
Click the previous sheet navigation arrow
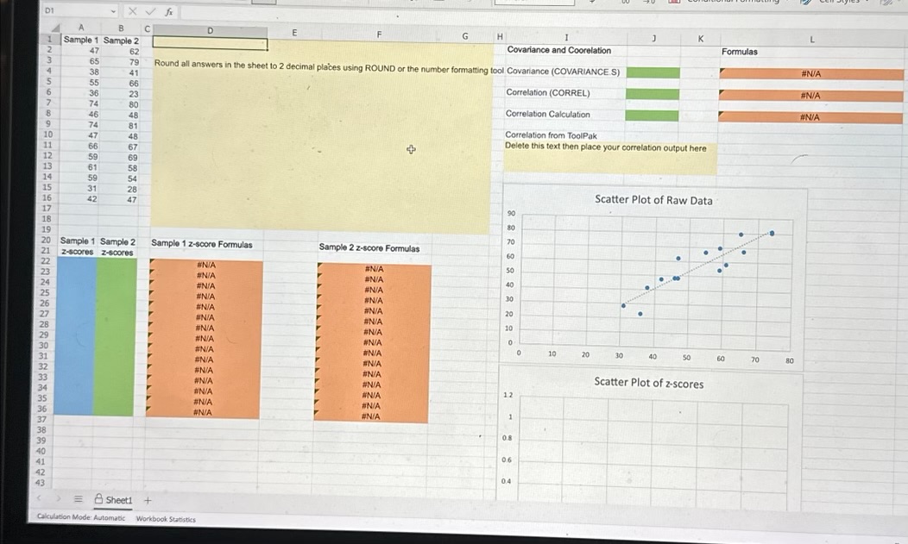tap(40, 497)
